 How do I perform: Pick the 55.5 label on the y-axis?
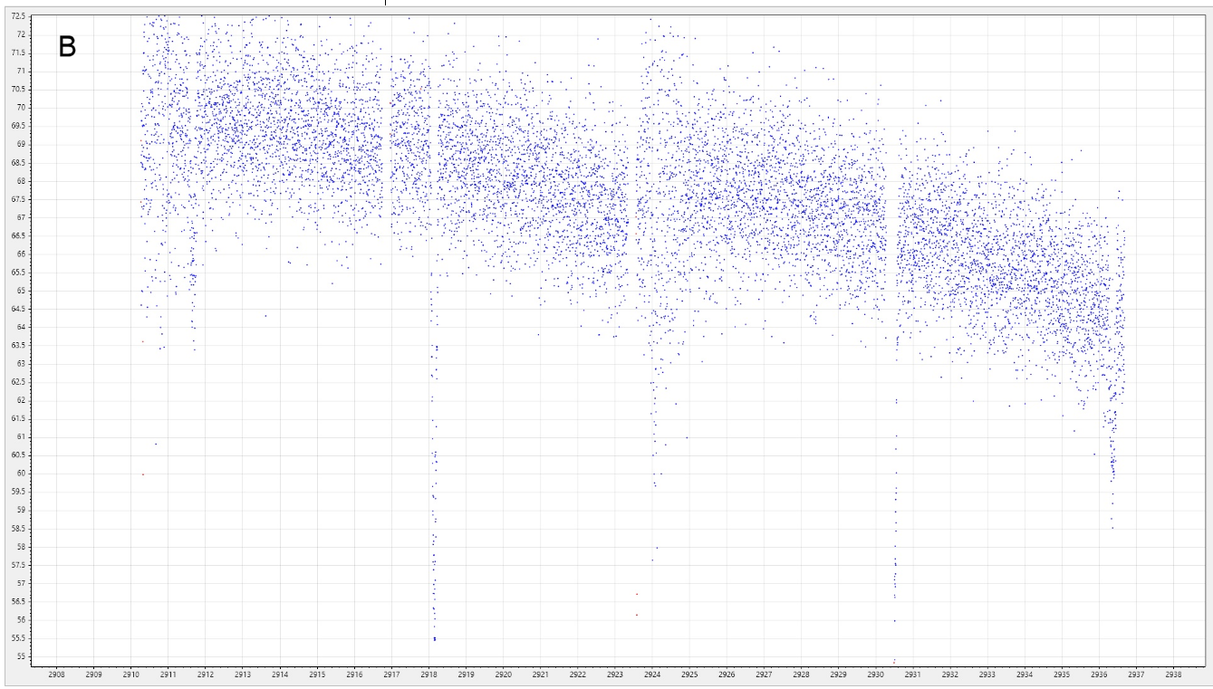coord(20,638)
